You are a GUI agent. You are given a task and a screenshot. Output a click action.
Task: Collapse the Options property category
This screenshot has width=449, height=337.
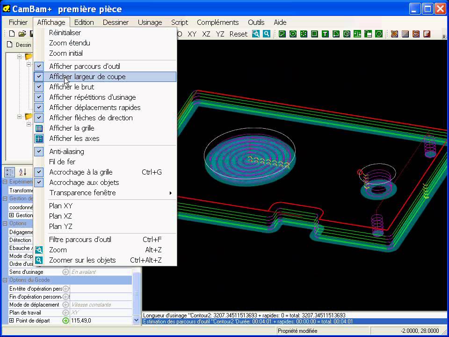[5, 223]
